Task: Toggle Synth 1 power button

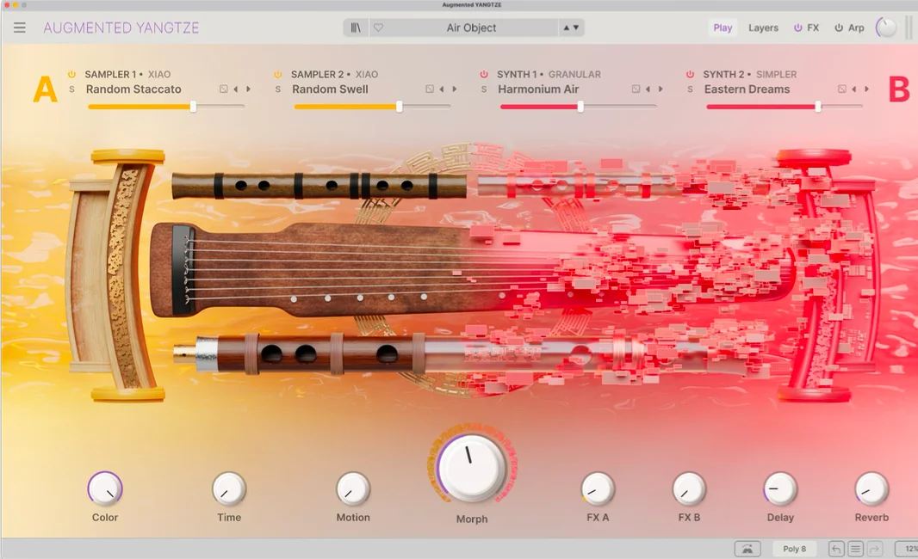Action: [484, 74]
